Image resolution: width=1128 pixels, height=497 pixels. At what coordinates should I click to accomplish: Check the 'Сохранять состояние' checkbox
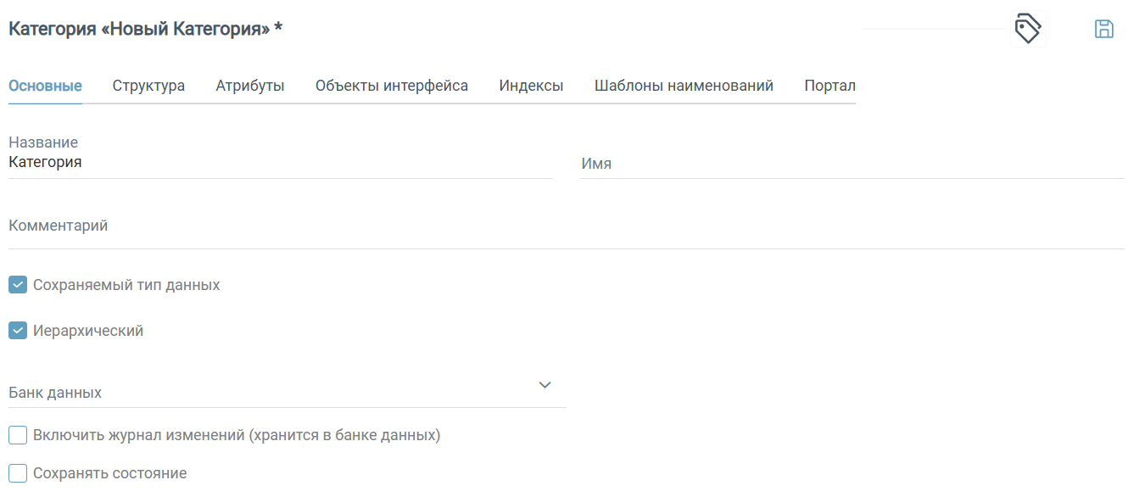(17, 472)
